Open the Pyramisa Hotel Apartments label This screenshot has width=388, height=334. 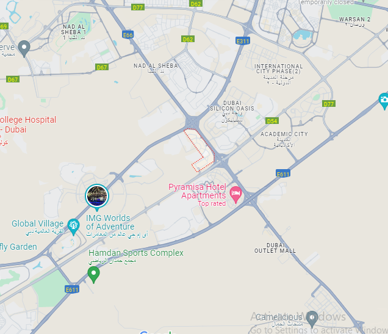[x=197, y=191]
